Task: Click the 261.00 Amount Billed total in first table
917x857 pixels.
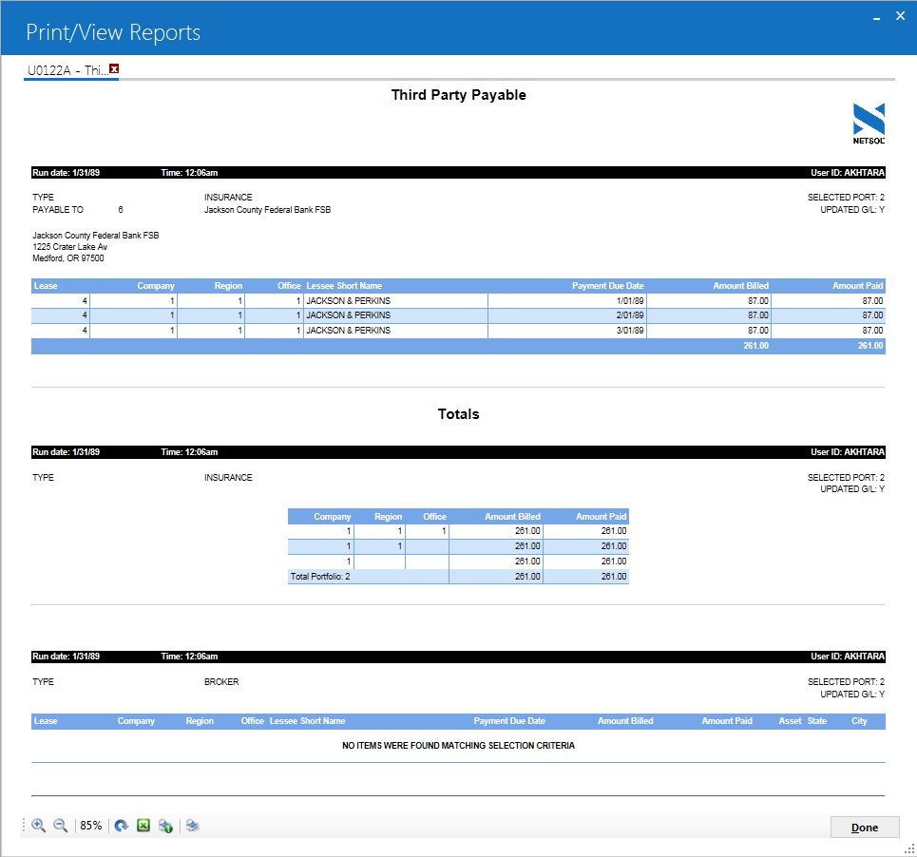Action: click(x=756, y=346)
